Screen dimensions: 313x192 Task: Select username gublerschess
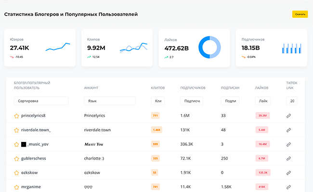point(34,158)
